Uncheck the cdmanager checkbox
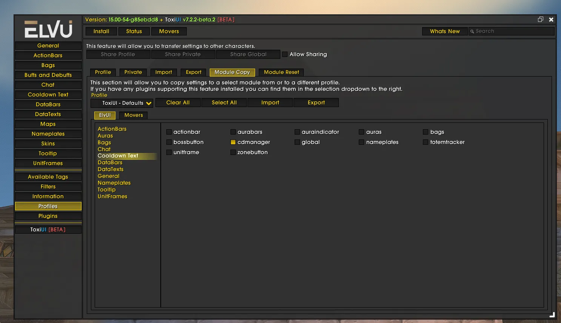This screenshot has width=561, height=323. 233,142
